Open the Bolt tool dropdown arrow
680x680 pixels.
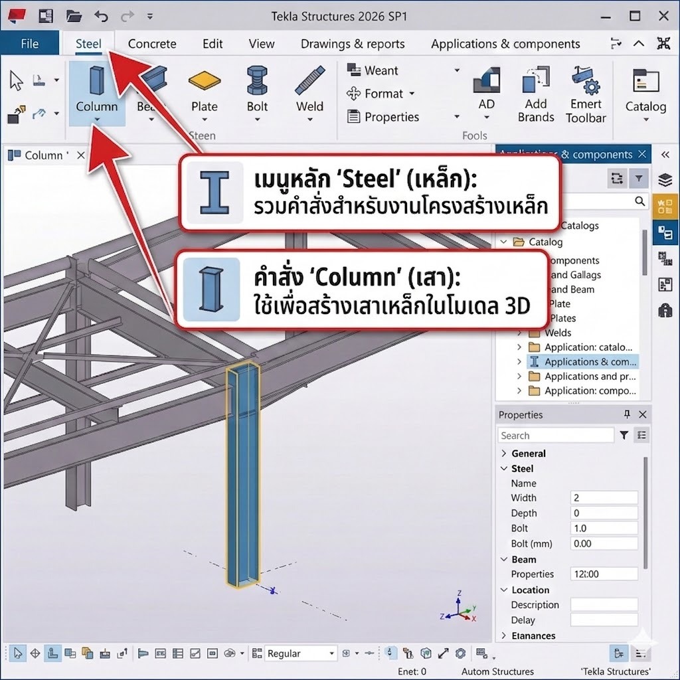(x=257, y=120)
